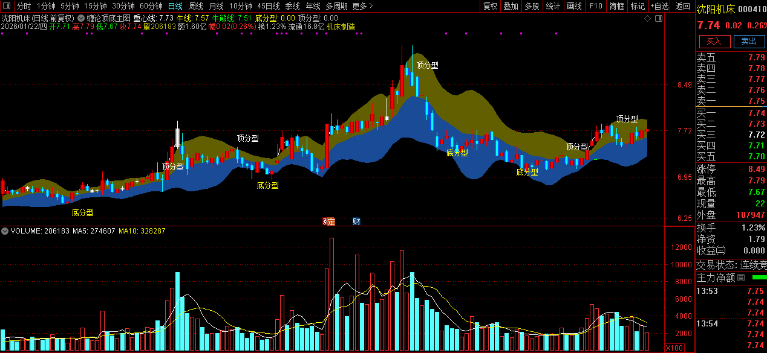Click the 标记 toolbar button
Image resolution: width=767 pixels, height=353 pixels.
[x=638, y=6]
